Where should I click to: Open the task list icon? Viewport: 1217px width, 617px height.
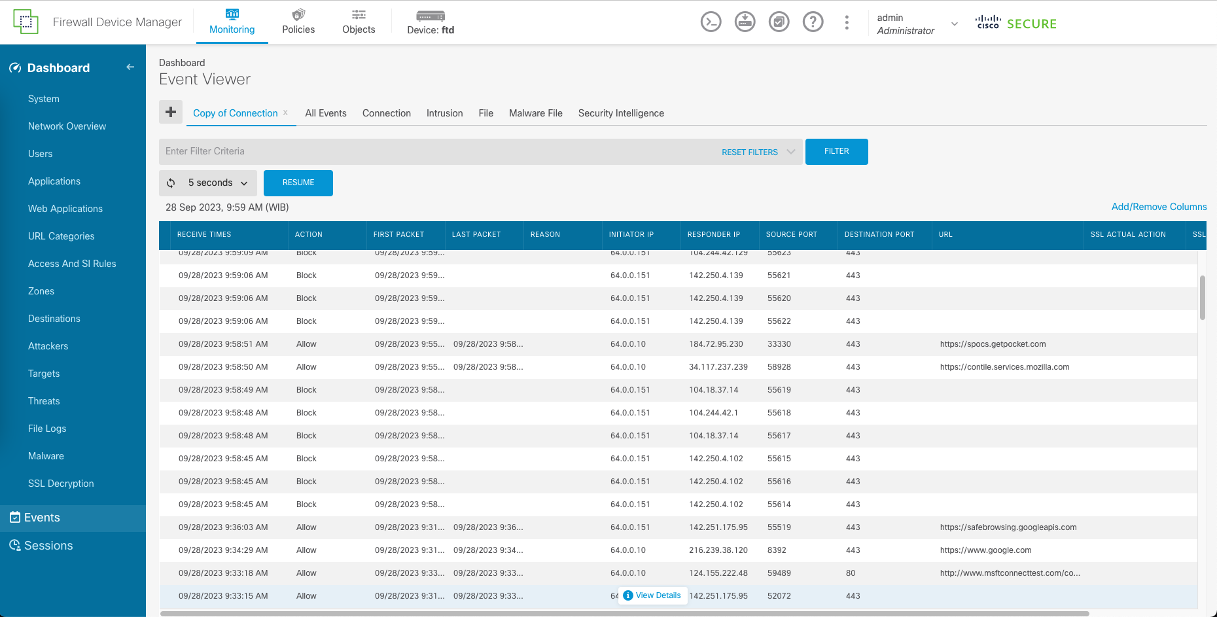[779, 22]
